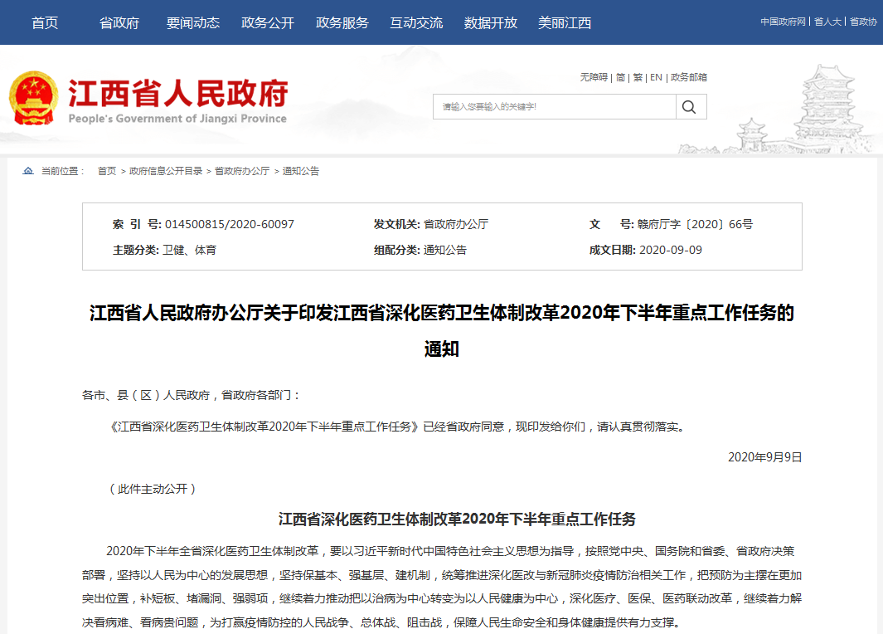Click the 江西省人民政府 site title
Viewport: 883px width, 634px height.
tap(178, 93)
